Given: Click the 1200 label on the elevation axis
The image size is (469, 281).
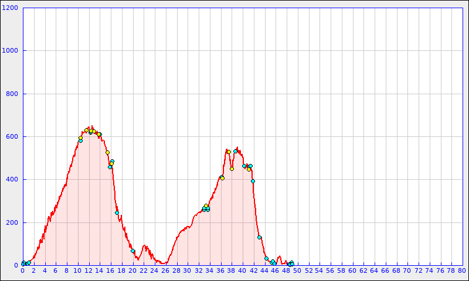Looking at the screenshot, I should 11,8.
